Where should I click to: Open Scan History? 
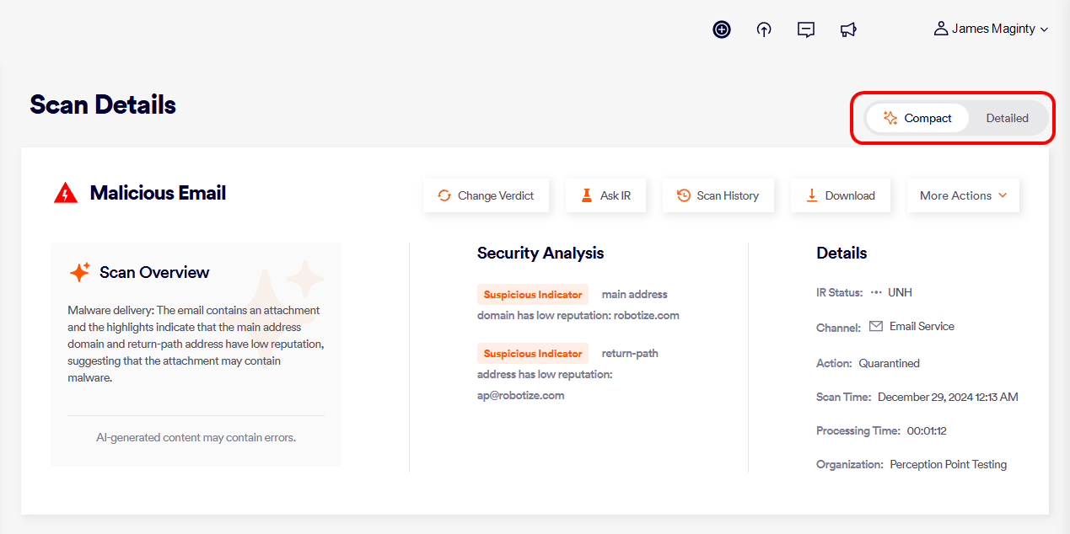click(718, 195)
